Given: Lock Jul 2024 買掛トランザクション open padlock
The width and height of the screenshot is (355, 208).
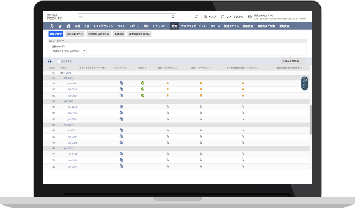Looking at the screenshot, I should pyautogui.click(x=168, y=130).
